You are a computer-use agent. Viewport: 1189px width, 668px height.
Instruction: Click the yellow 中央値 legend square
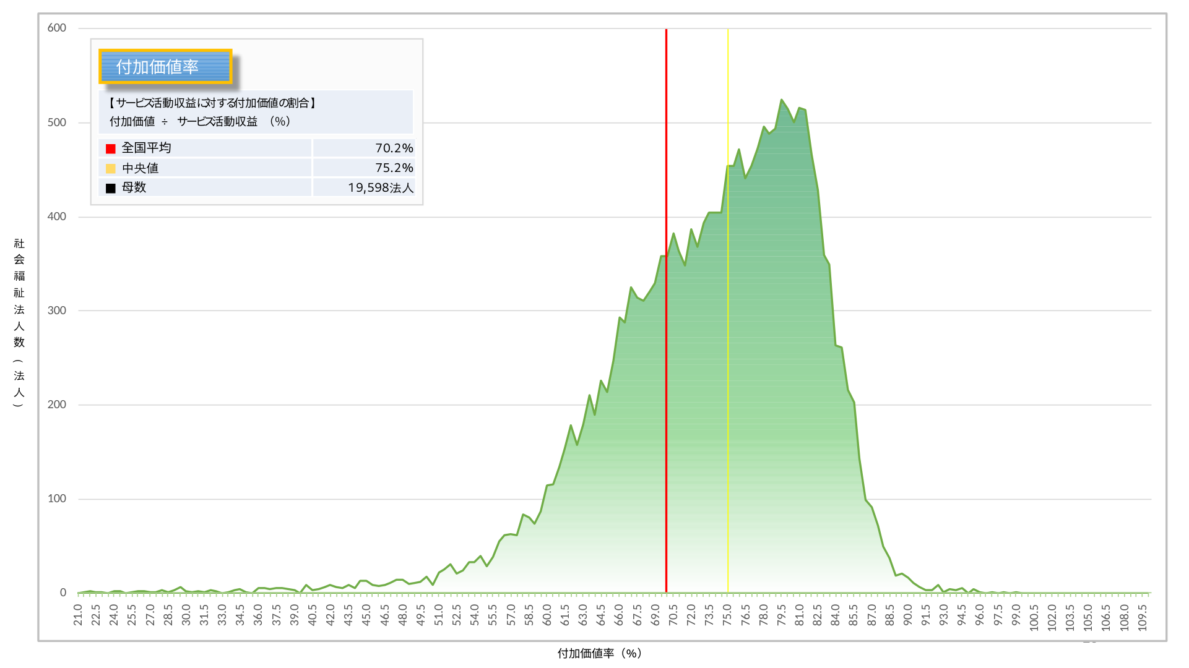point(111,168)
